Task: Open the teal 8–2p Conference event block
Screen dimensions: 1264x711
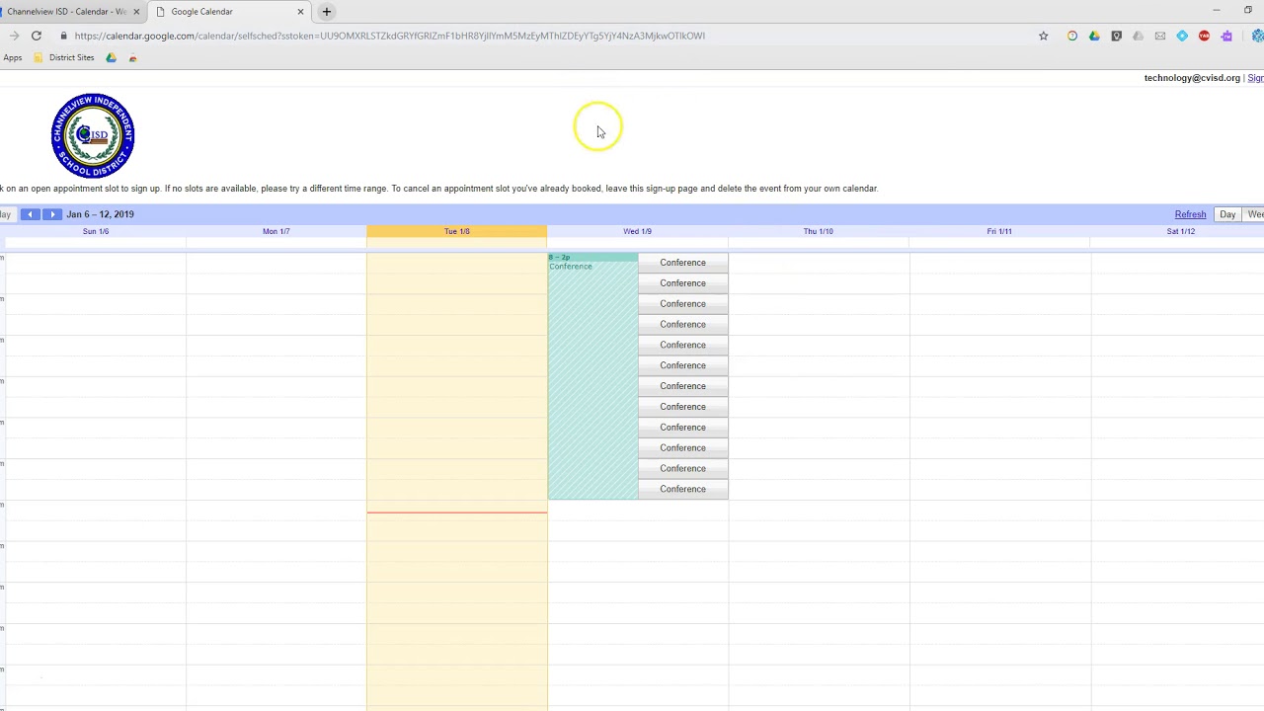Action: (592, 376)
